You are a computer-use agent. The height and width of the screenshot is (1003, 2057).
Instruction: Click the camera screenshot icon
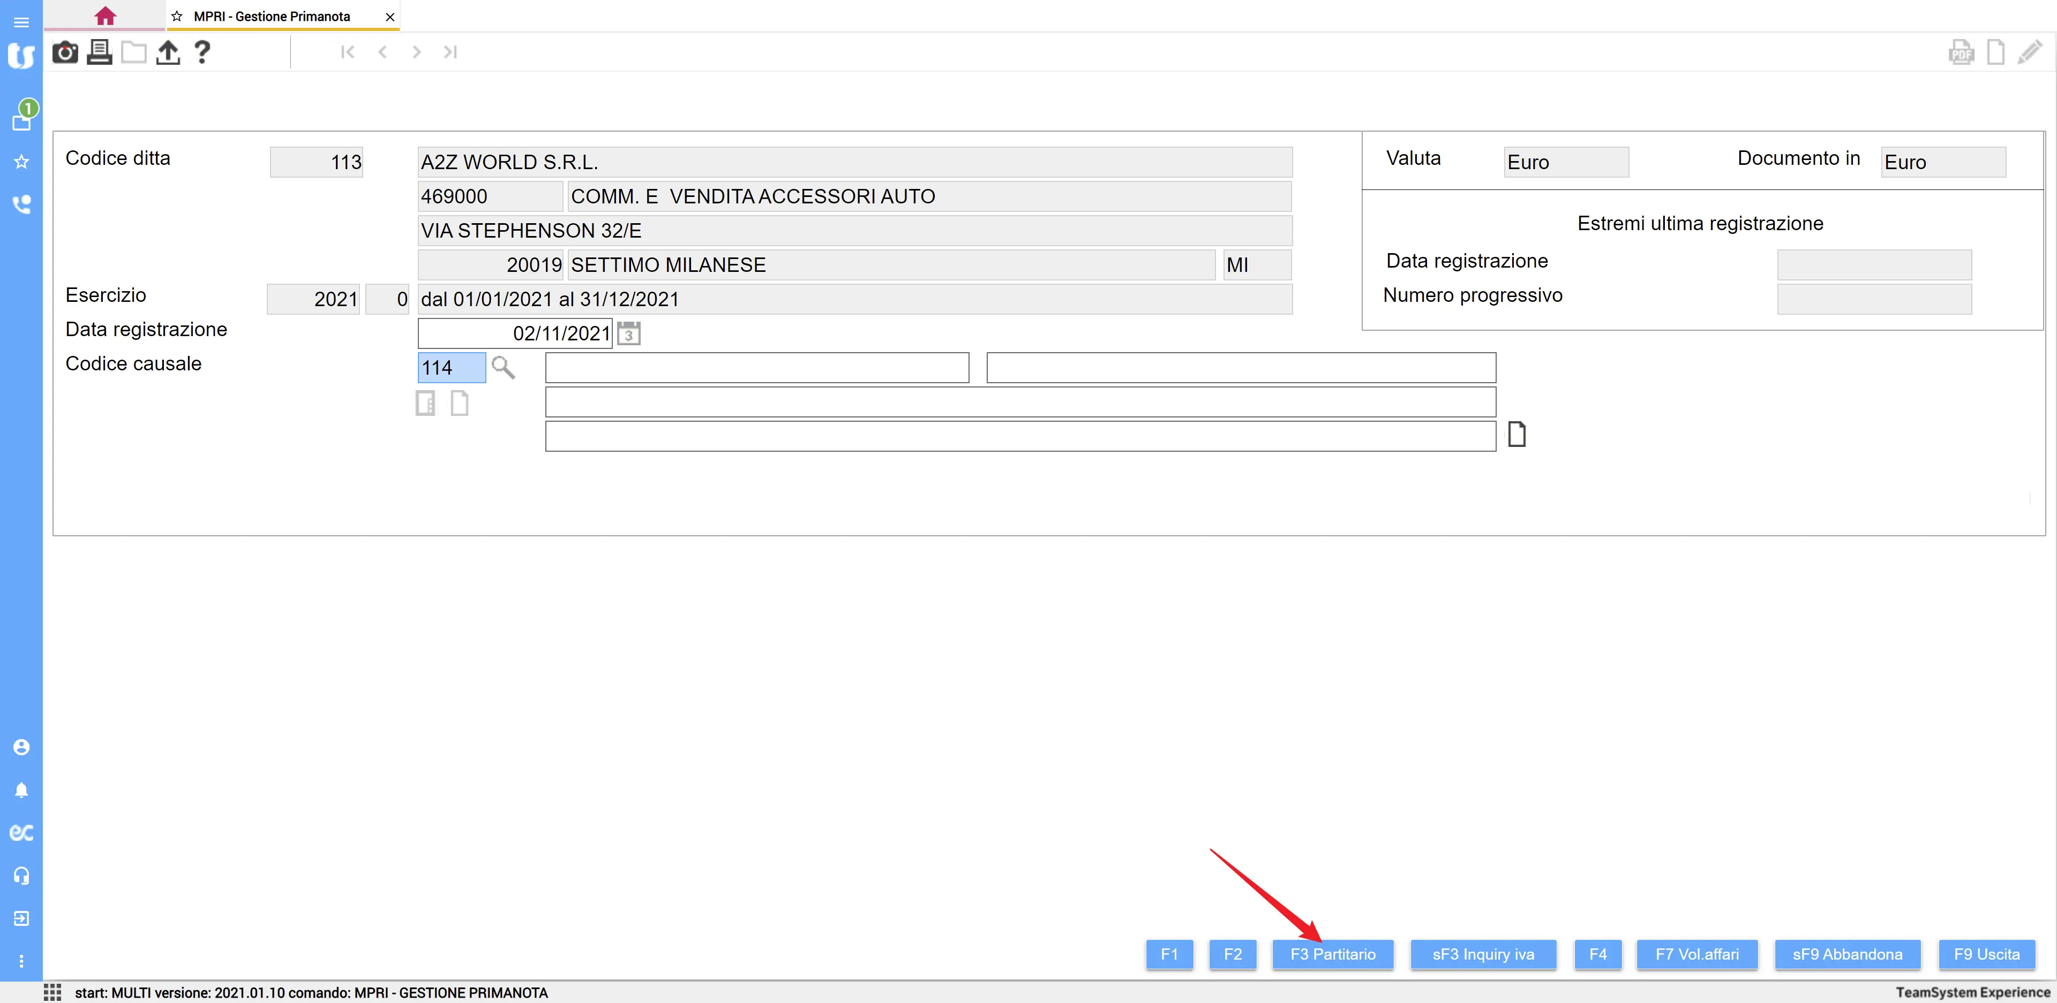[x=65, y=52]
